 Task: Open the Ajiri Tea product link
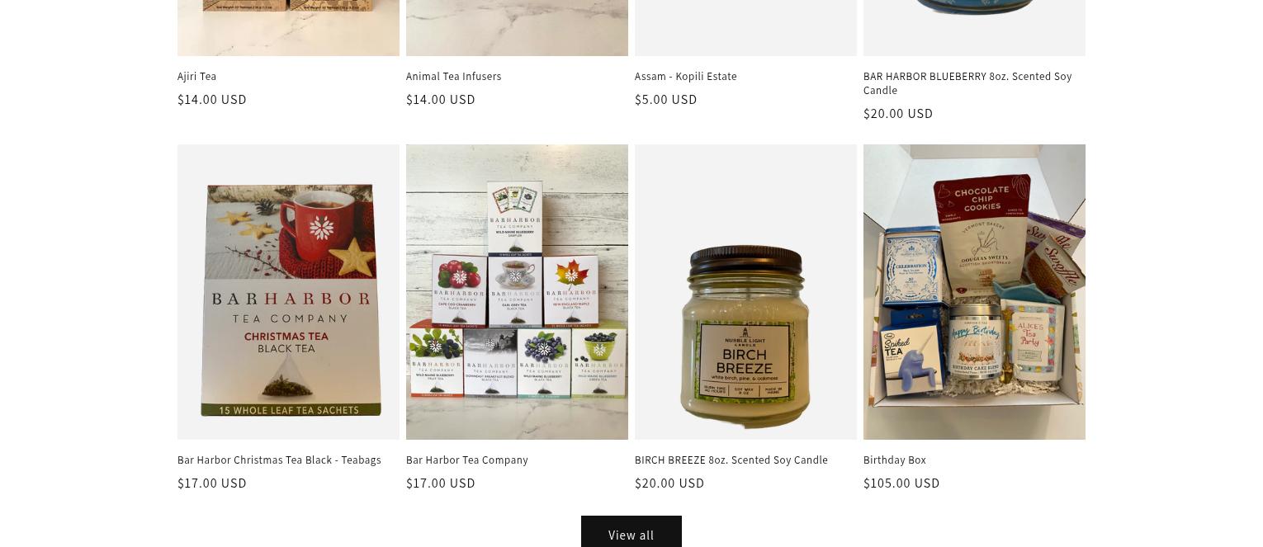196,77
